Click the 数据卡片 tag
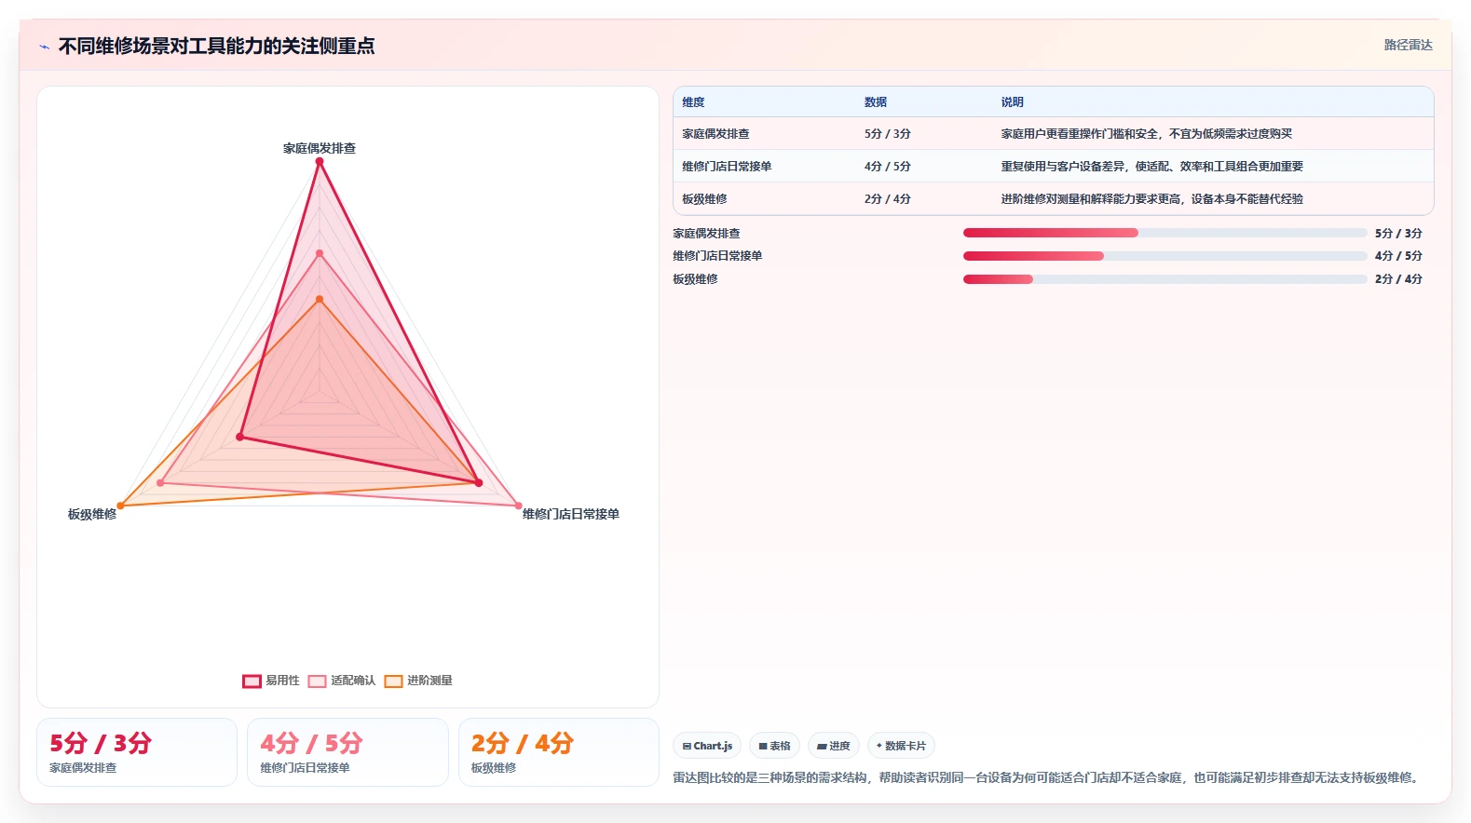1471x823 pixels. (x=901, y=746)
